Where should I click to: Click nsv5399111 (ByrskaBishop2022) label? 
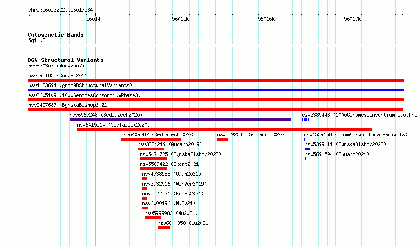345,144
